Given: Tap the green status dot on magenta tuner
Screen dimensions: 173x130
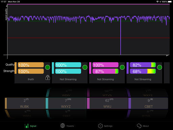Looking at the screenshot, I should [122, 67].
